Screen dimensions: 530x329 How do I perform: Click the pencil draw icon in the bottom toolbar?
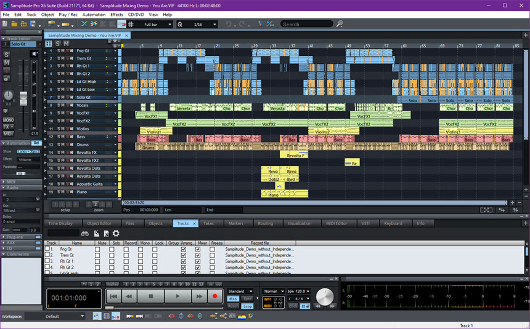coord(251,316)
